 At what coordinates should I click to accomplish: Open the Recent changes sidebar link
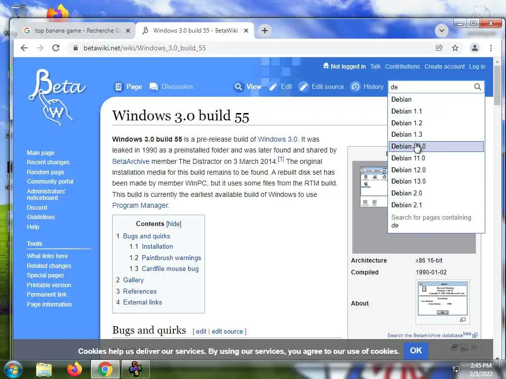click(x=48, y=162)
